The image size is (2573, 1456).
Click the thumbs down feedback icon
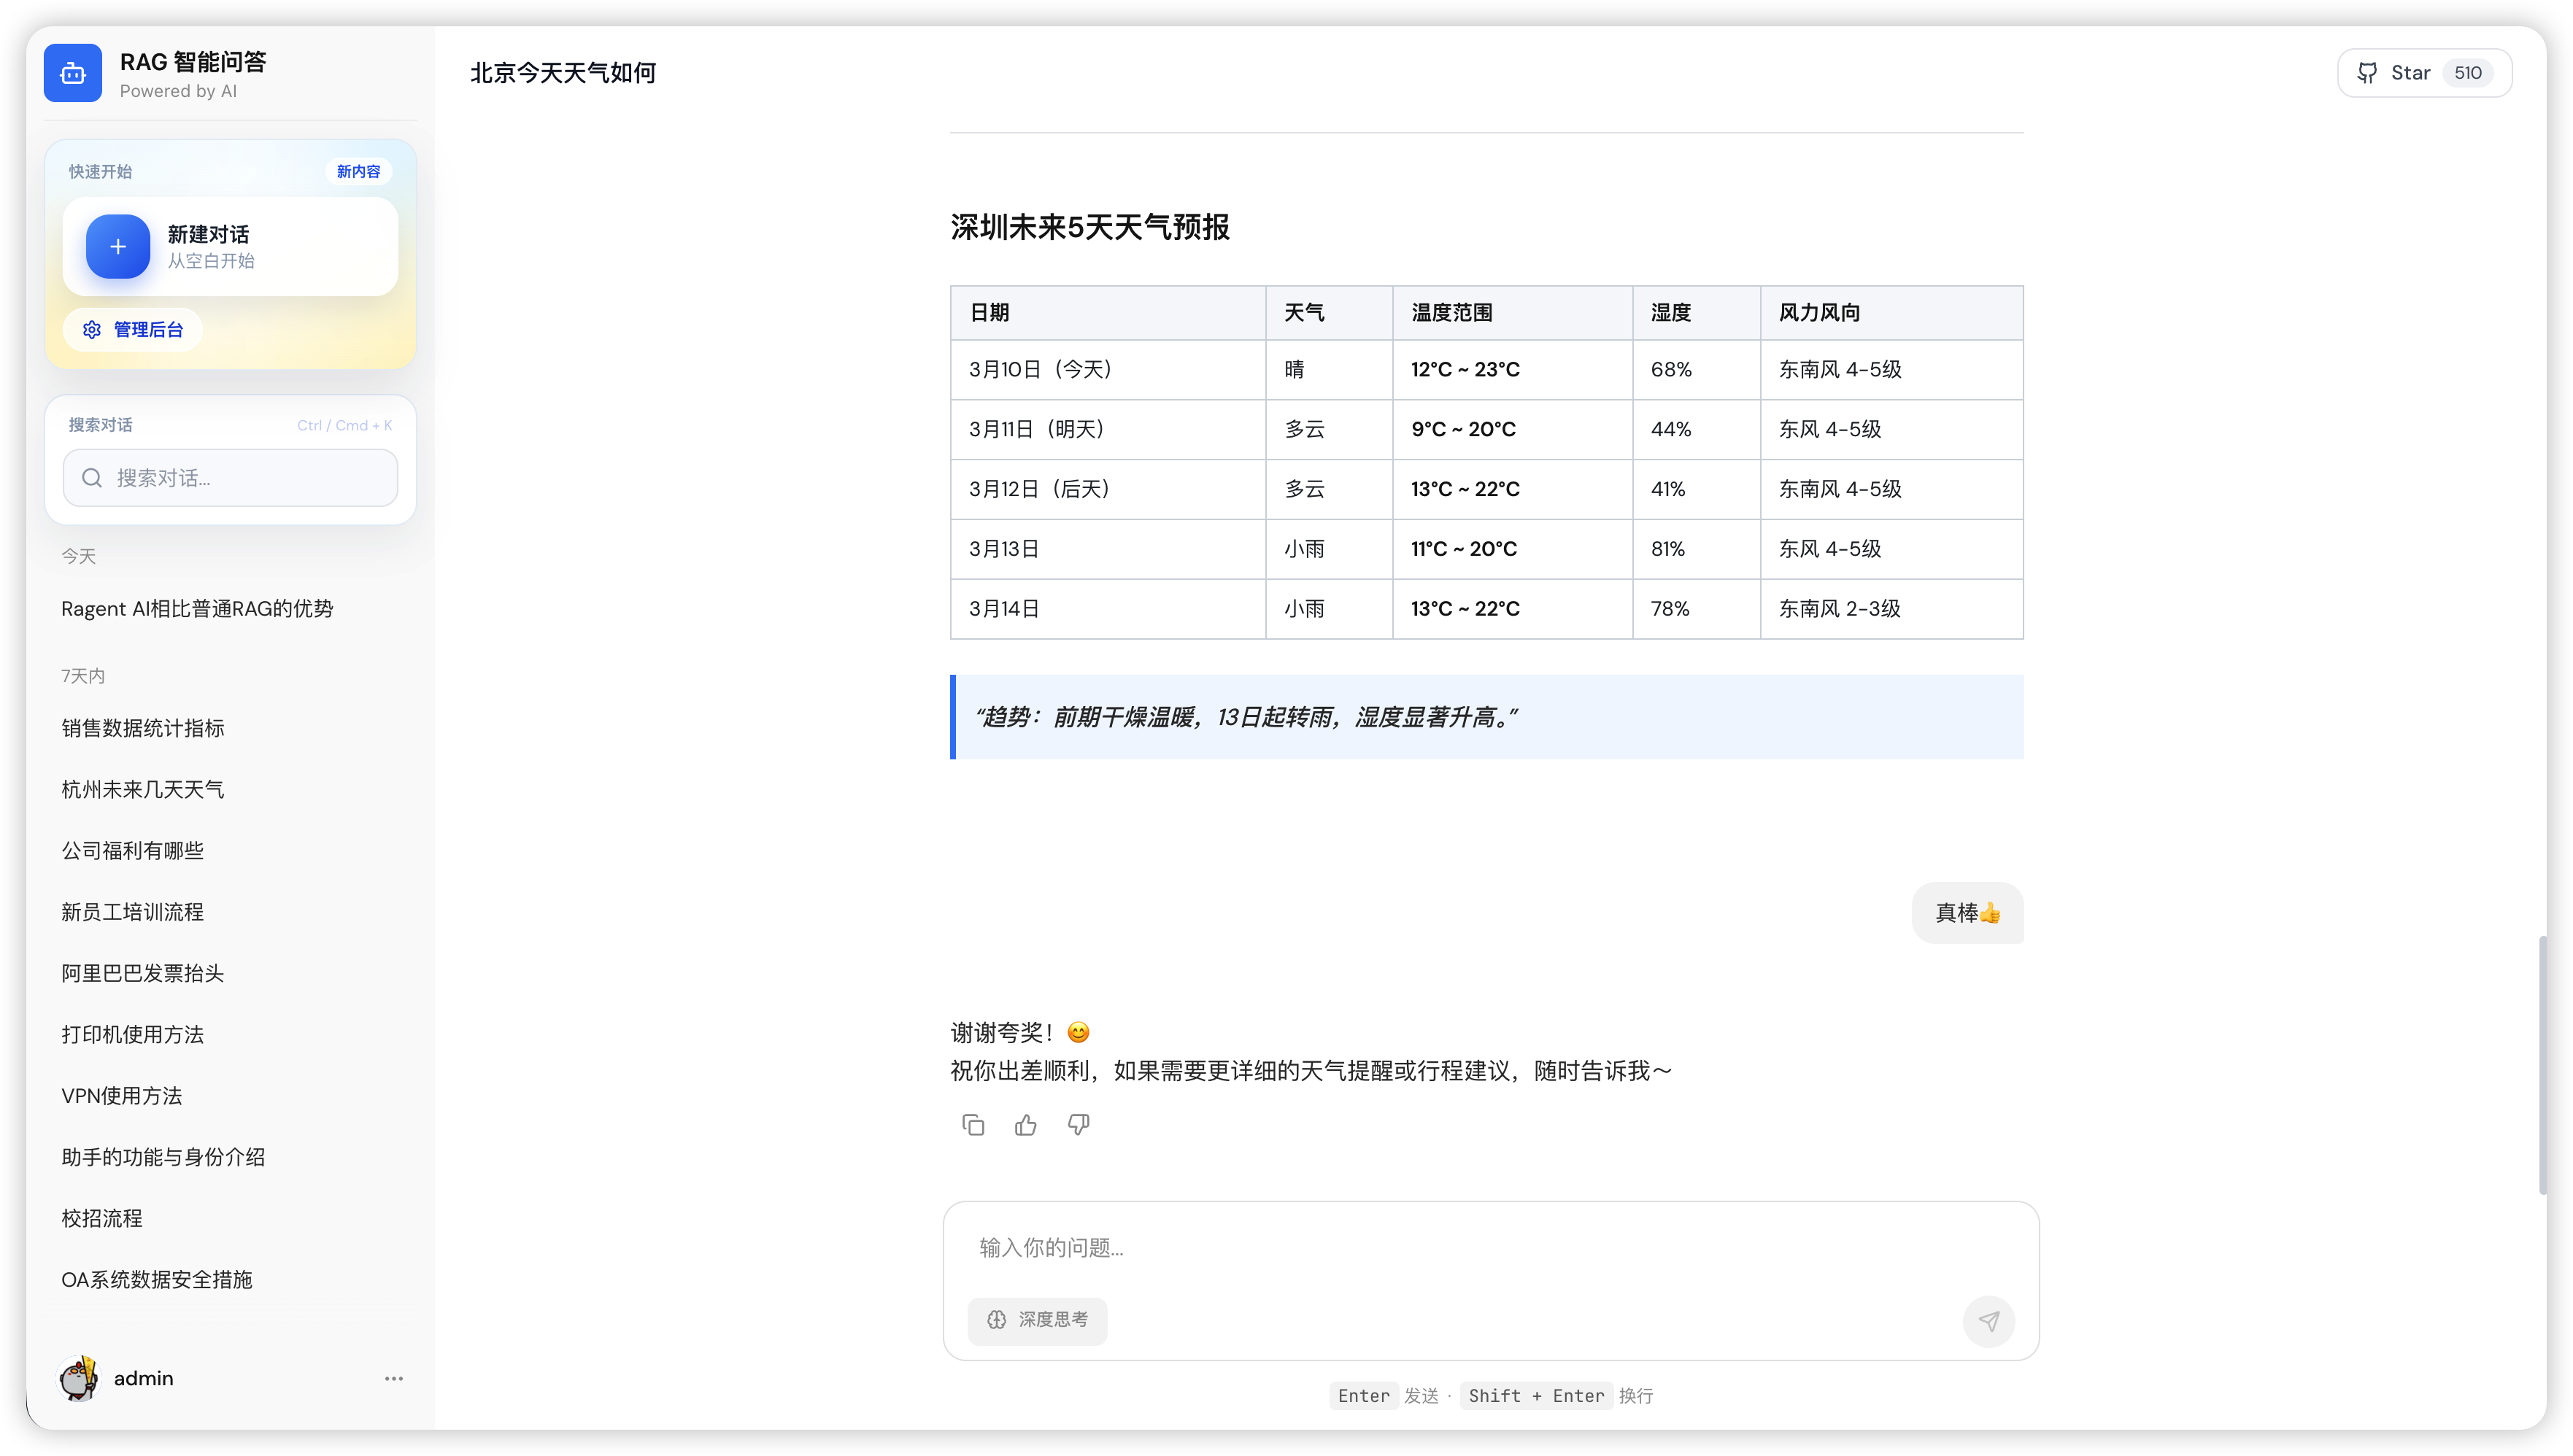(1079, 1125)
